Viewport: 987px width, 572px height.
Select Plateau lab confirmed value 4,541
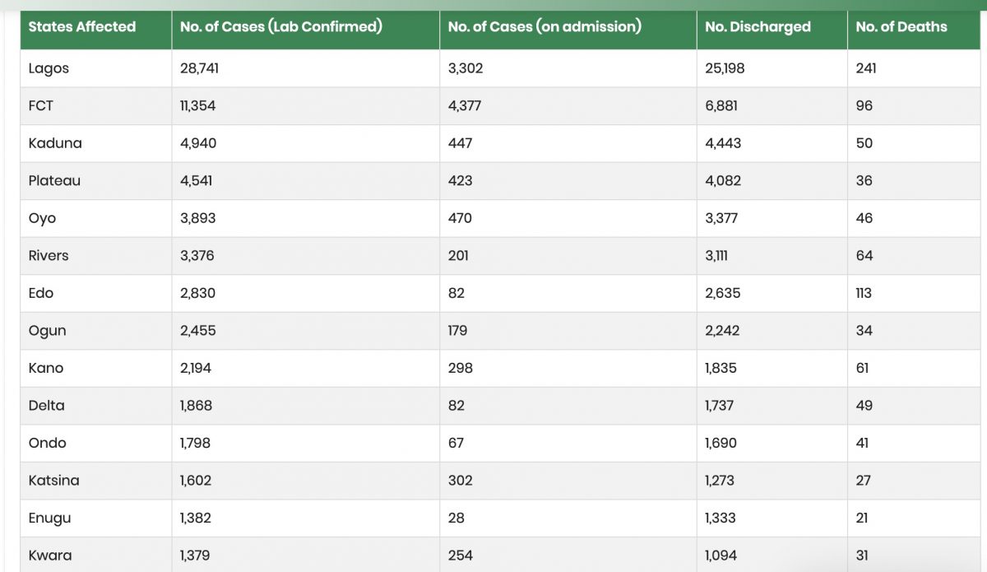pos(197,181)
